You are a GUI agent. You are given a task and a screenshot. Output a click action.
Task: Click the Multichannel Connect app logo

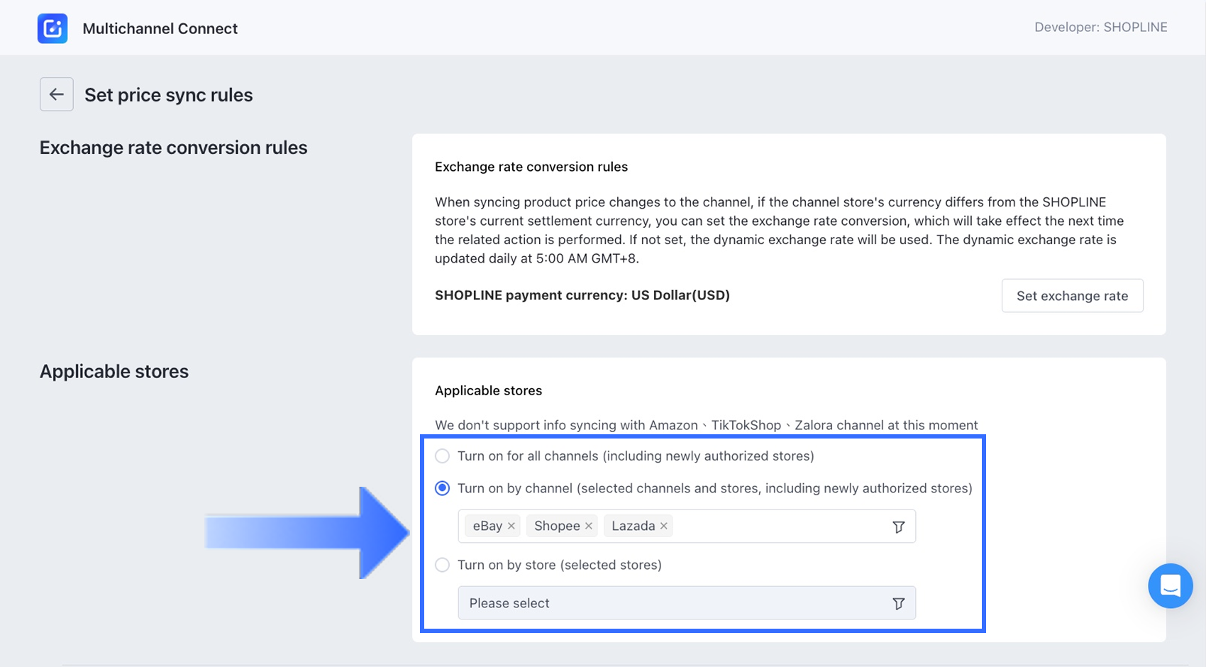52,28
